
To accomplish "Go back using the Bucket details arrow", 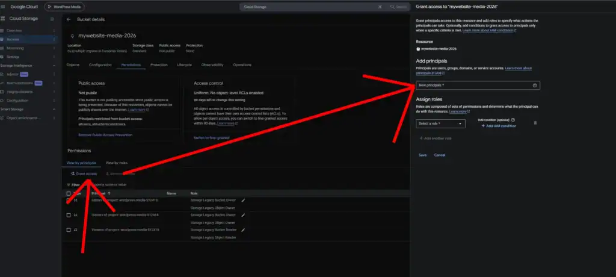I will tap(69, 19).
